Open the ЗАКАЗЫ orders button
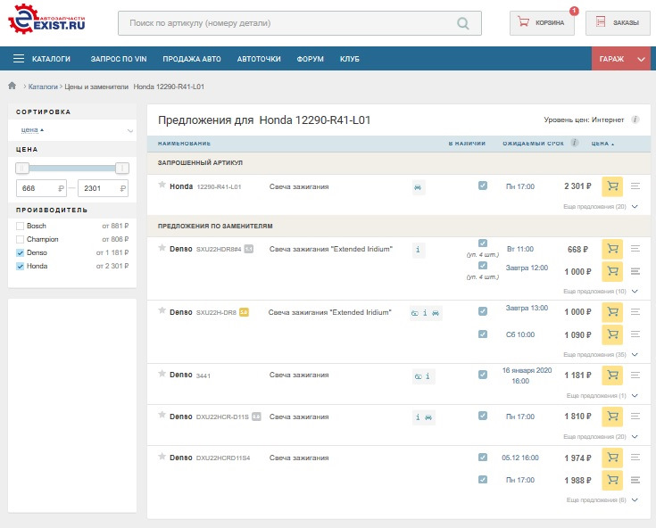The height and width of the screenshot is (528, 656). pos(618,23)
